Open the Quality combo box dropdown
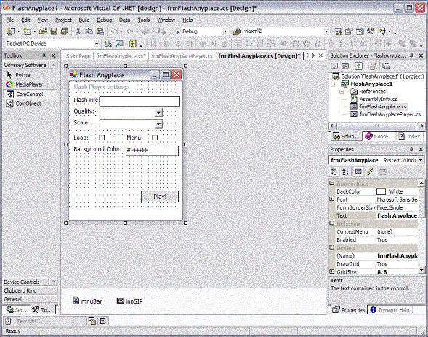 pos(158,113)
